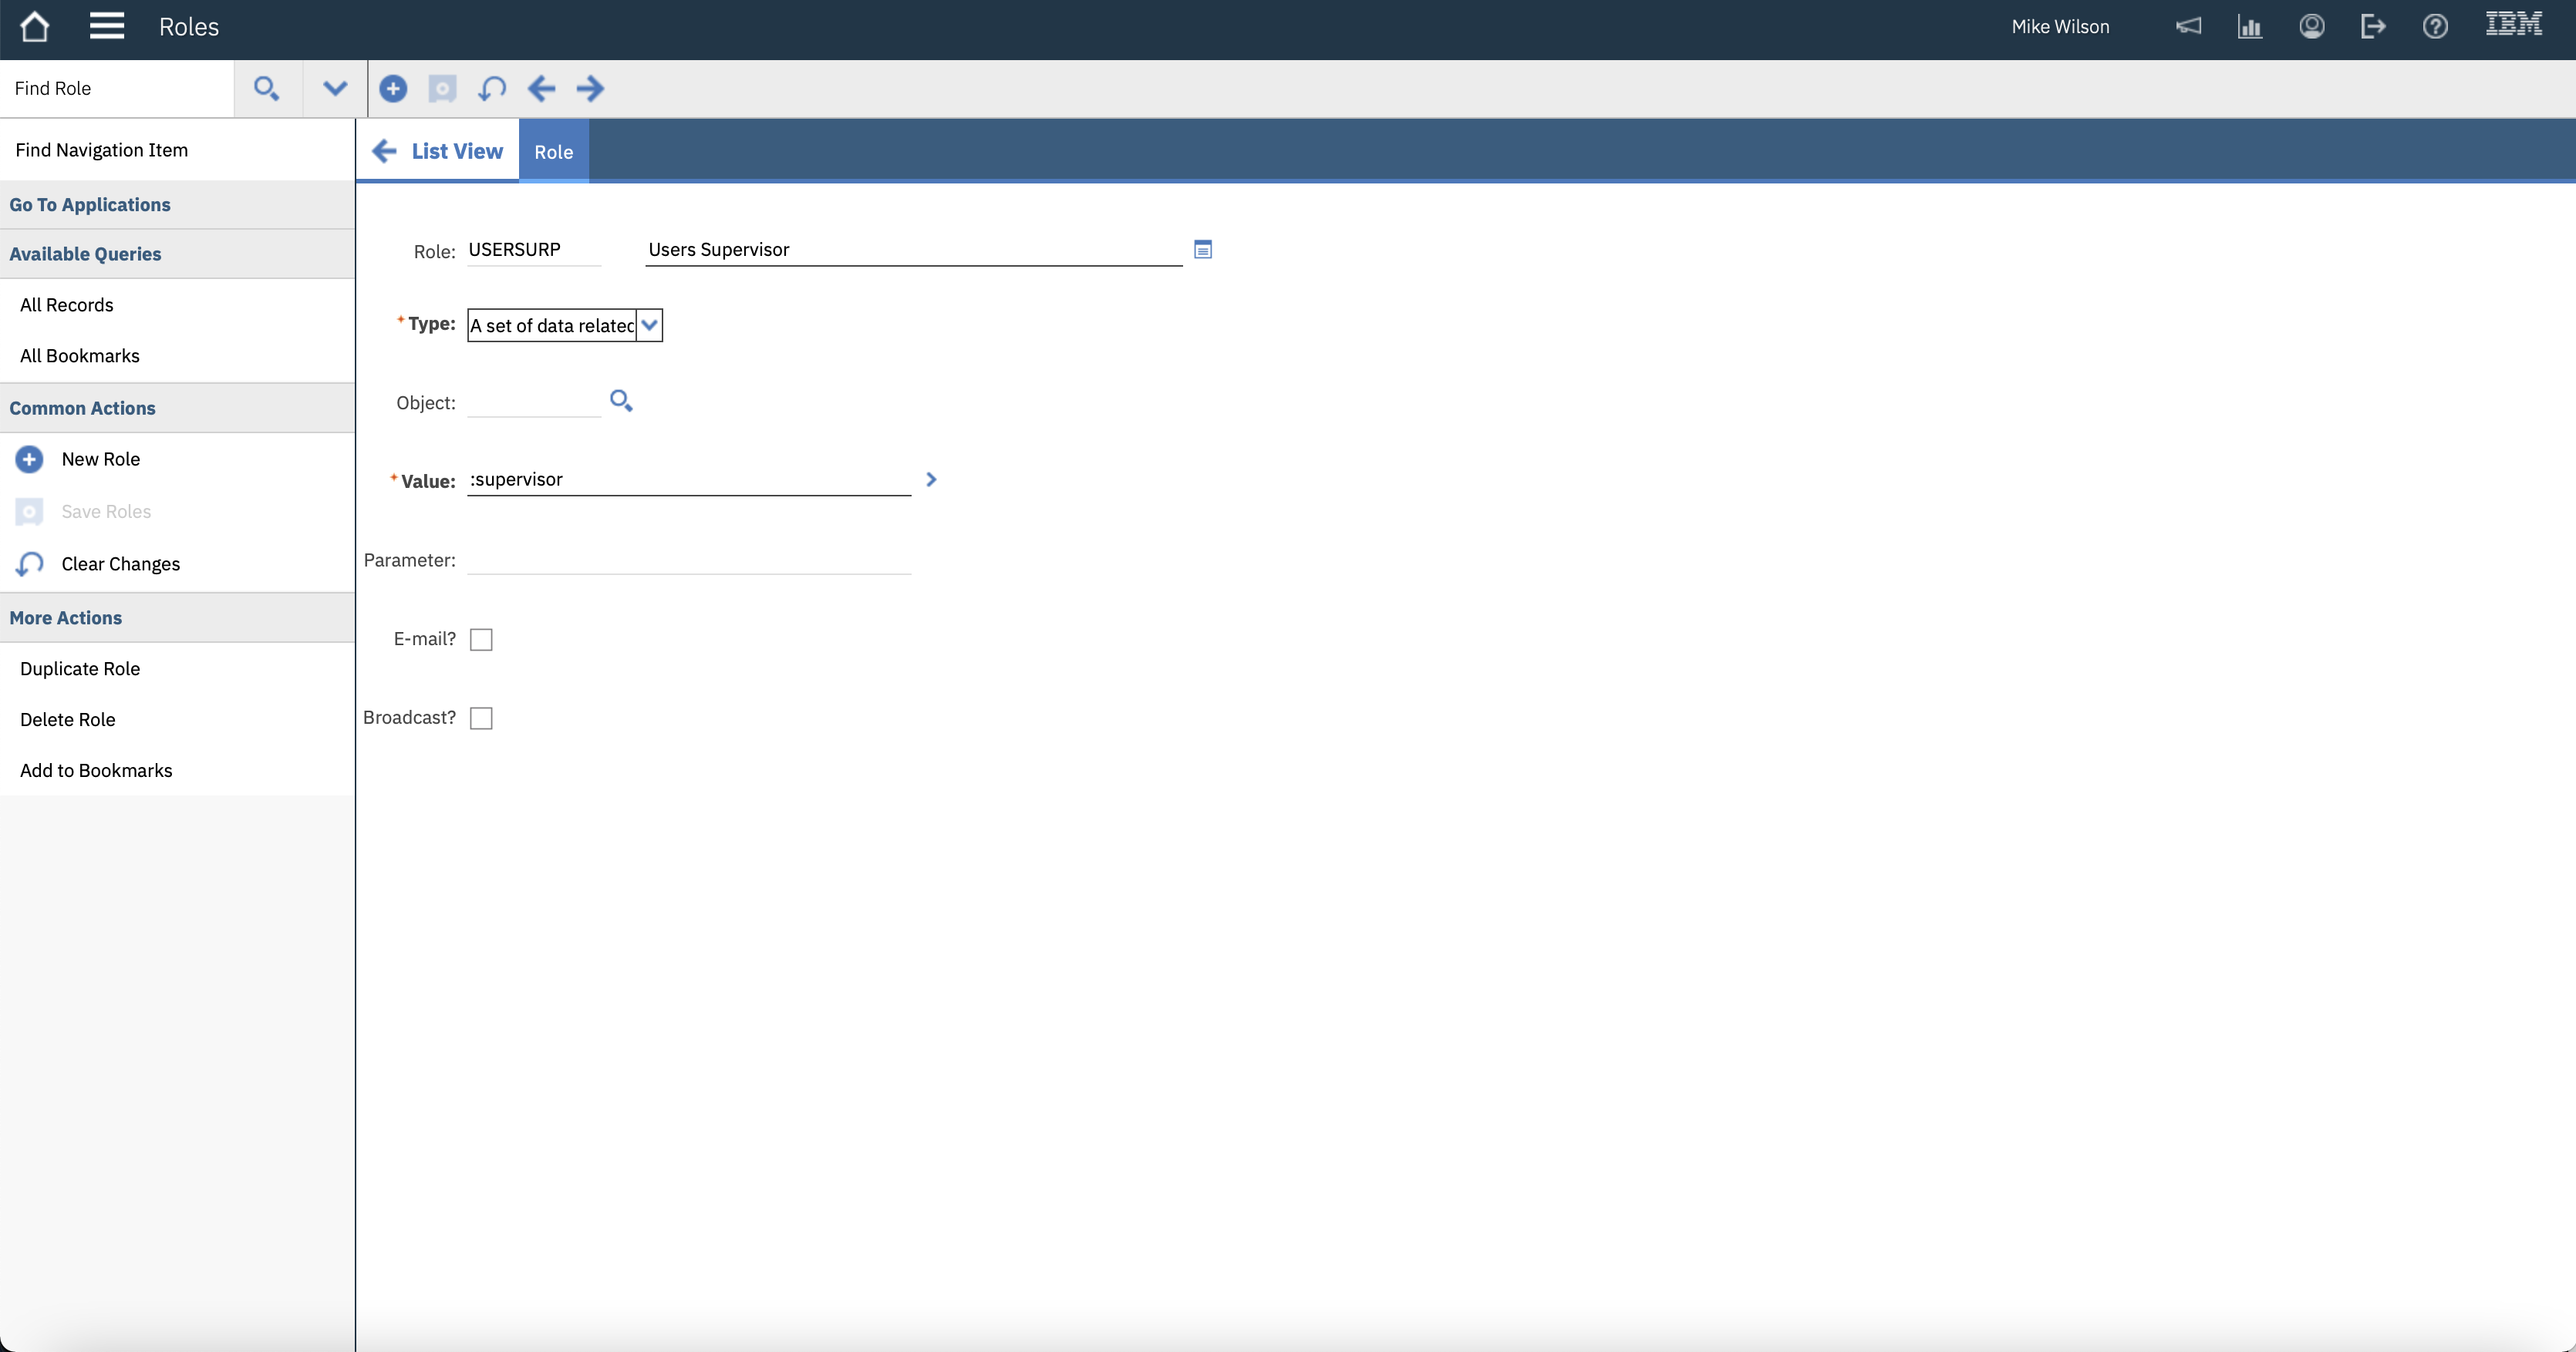The image size is (2576, 1352).
Task: Enable the Broadcast? checkbox
Action: coord(482,718)
